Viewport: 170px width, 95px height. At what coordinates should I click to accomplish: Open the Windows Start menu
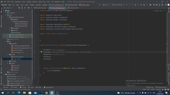tap(3, 93)
